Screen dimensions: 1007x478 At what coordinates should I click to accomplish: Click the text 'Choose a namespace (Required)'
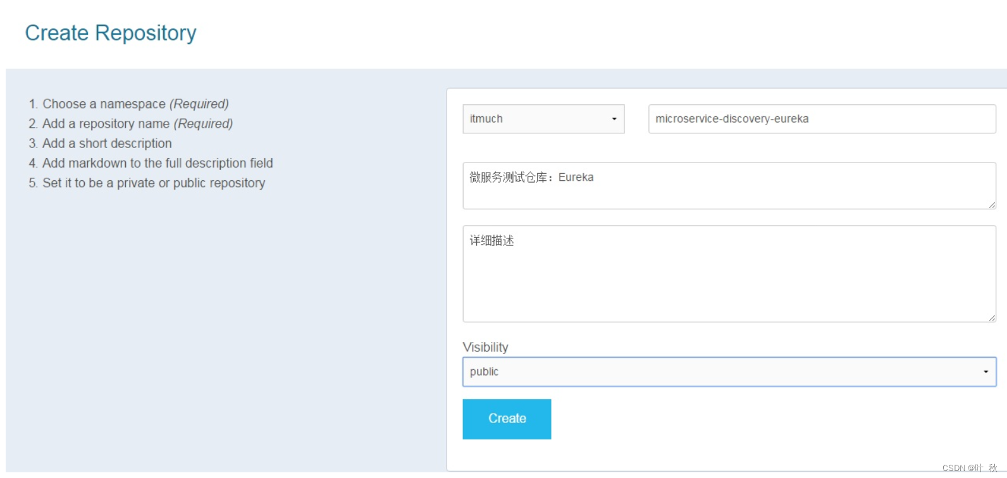click(135, 104)
